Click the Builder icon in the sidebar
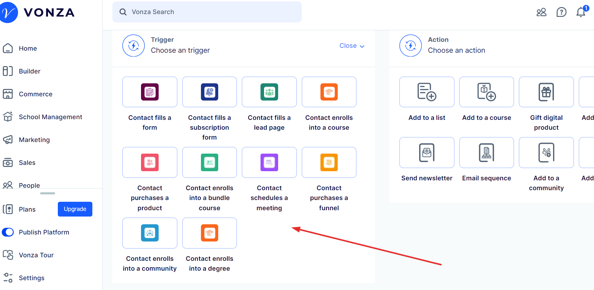The width and height of the screenshot is (594, 290). [8, 71]
